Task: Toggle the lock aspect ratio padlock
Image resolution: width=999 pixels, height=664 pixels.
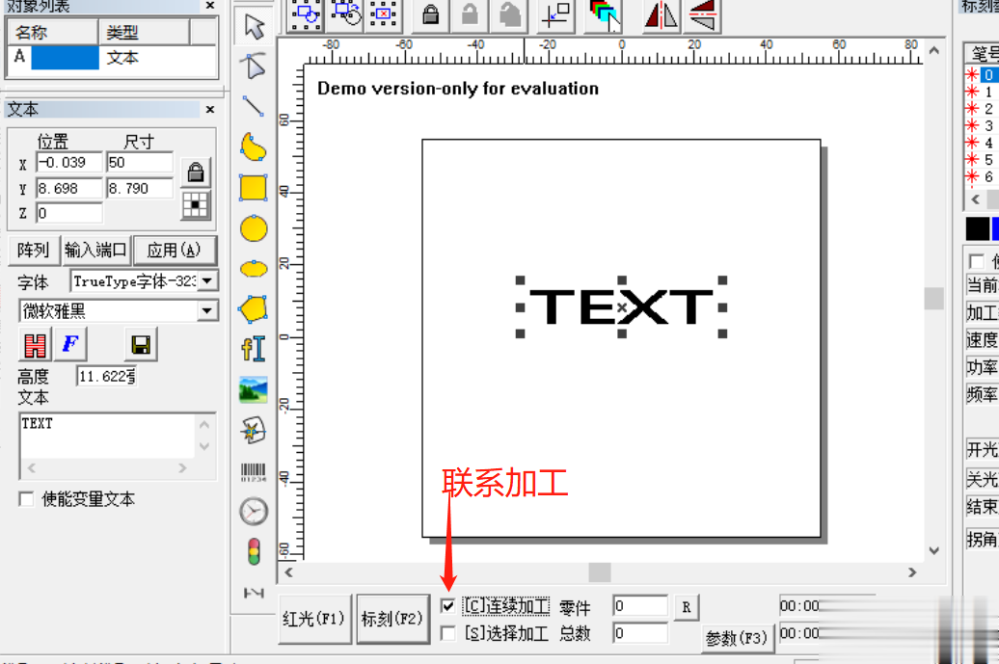Action: 196,172
